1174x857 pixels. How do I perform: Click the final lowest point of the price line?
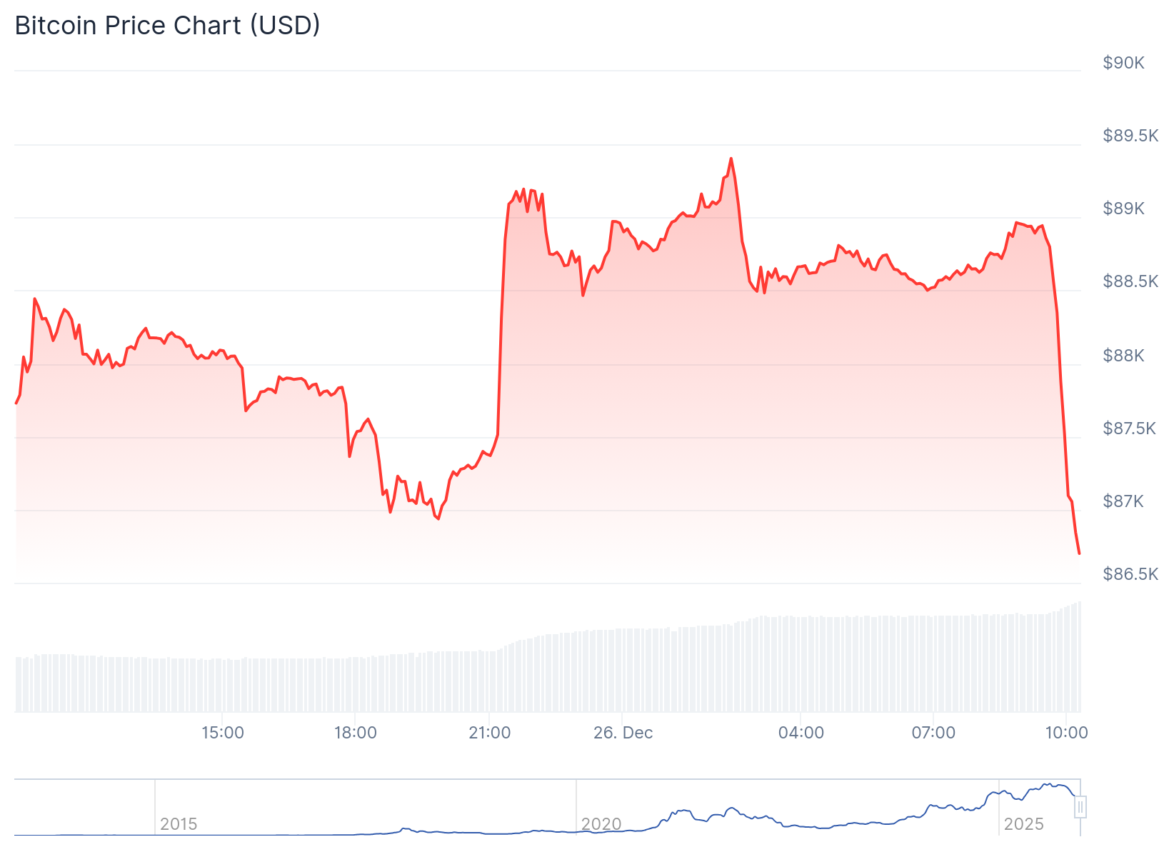1079,553
